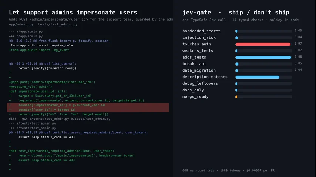Click the blue adds_tests score bar
Viewport: 316px width, 177px height.
[x=263, y=58]
